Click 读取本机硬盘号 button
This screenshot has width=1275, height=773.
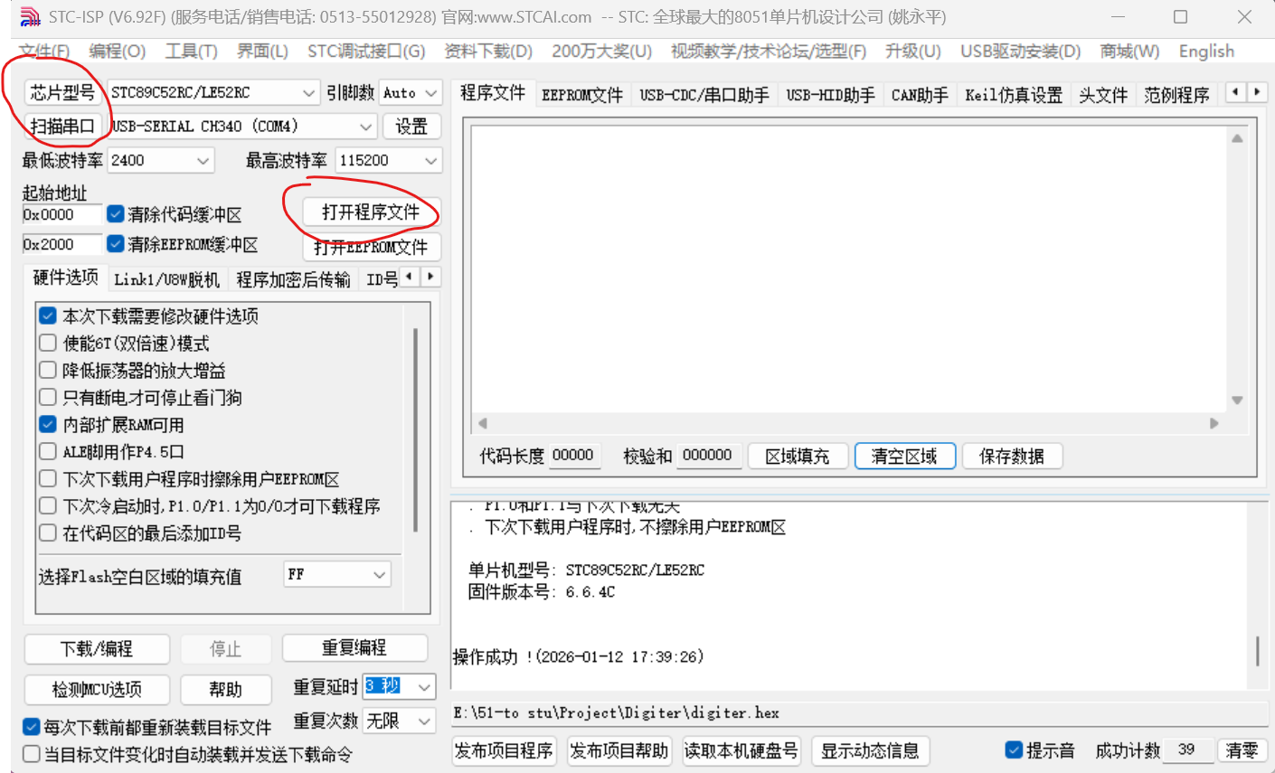pyautogui.click(x=741, y=751)
